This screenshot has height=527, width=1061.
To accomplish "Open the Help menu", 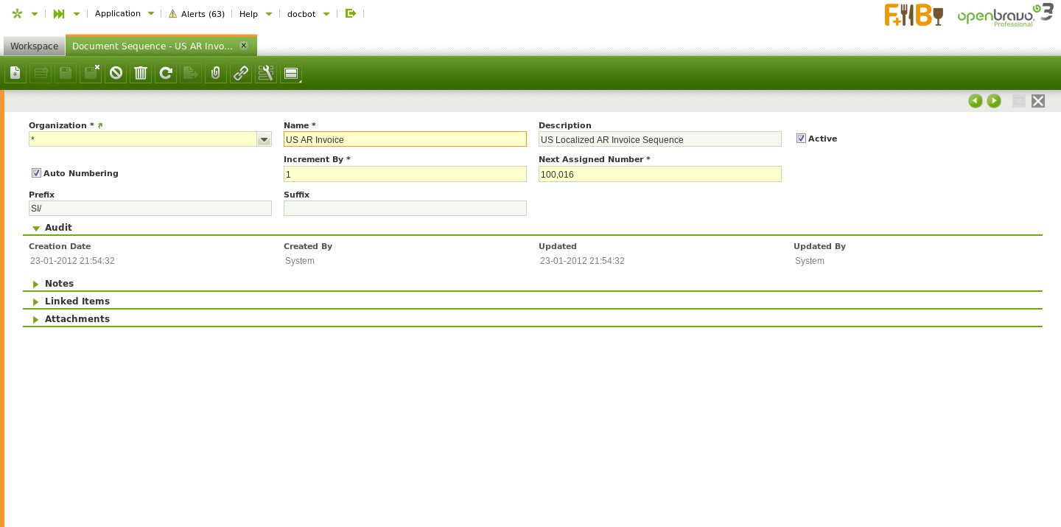I will click(x=255, y=14).
